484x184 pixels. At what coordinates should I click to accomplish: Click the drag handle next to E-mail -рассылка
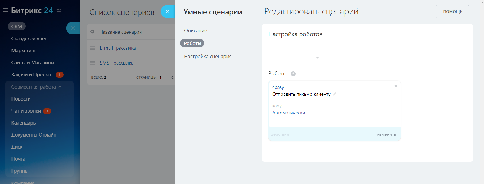pos(93,48)
